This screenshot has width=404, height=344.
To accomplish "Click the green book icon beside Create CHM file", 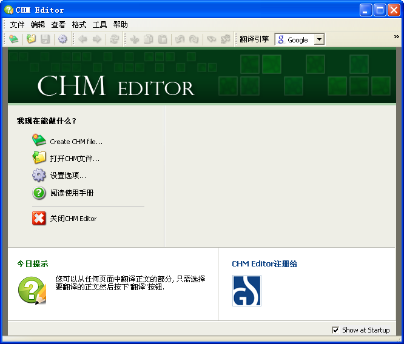I will point(39,140).
